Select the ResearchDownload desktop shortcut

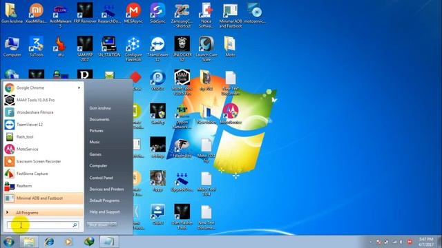[109, 13]
